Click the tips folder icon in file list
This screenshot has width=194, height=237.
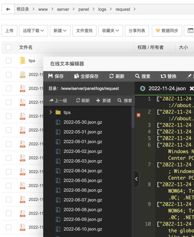[x=22, y=61]
